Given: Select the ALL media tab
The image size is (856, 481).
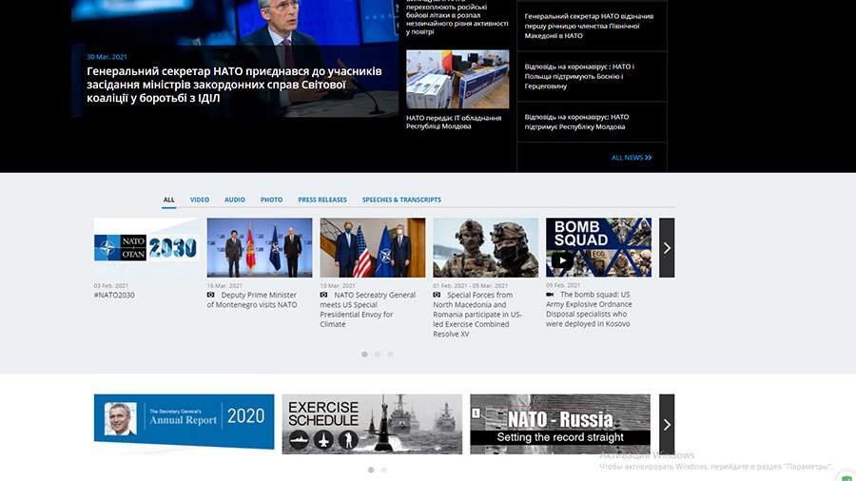Looking at the screenshot, I should 168,200.
